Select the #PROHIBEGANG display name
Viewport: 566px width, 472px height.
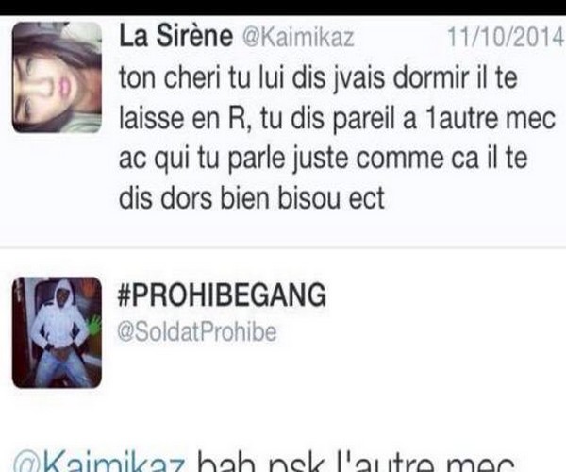222,295
